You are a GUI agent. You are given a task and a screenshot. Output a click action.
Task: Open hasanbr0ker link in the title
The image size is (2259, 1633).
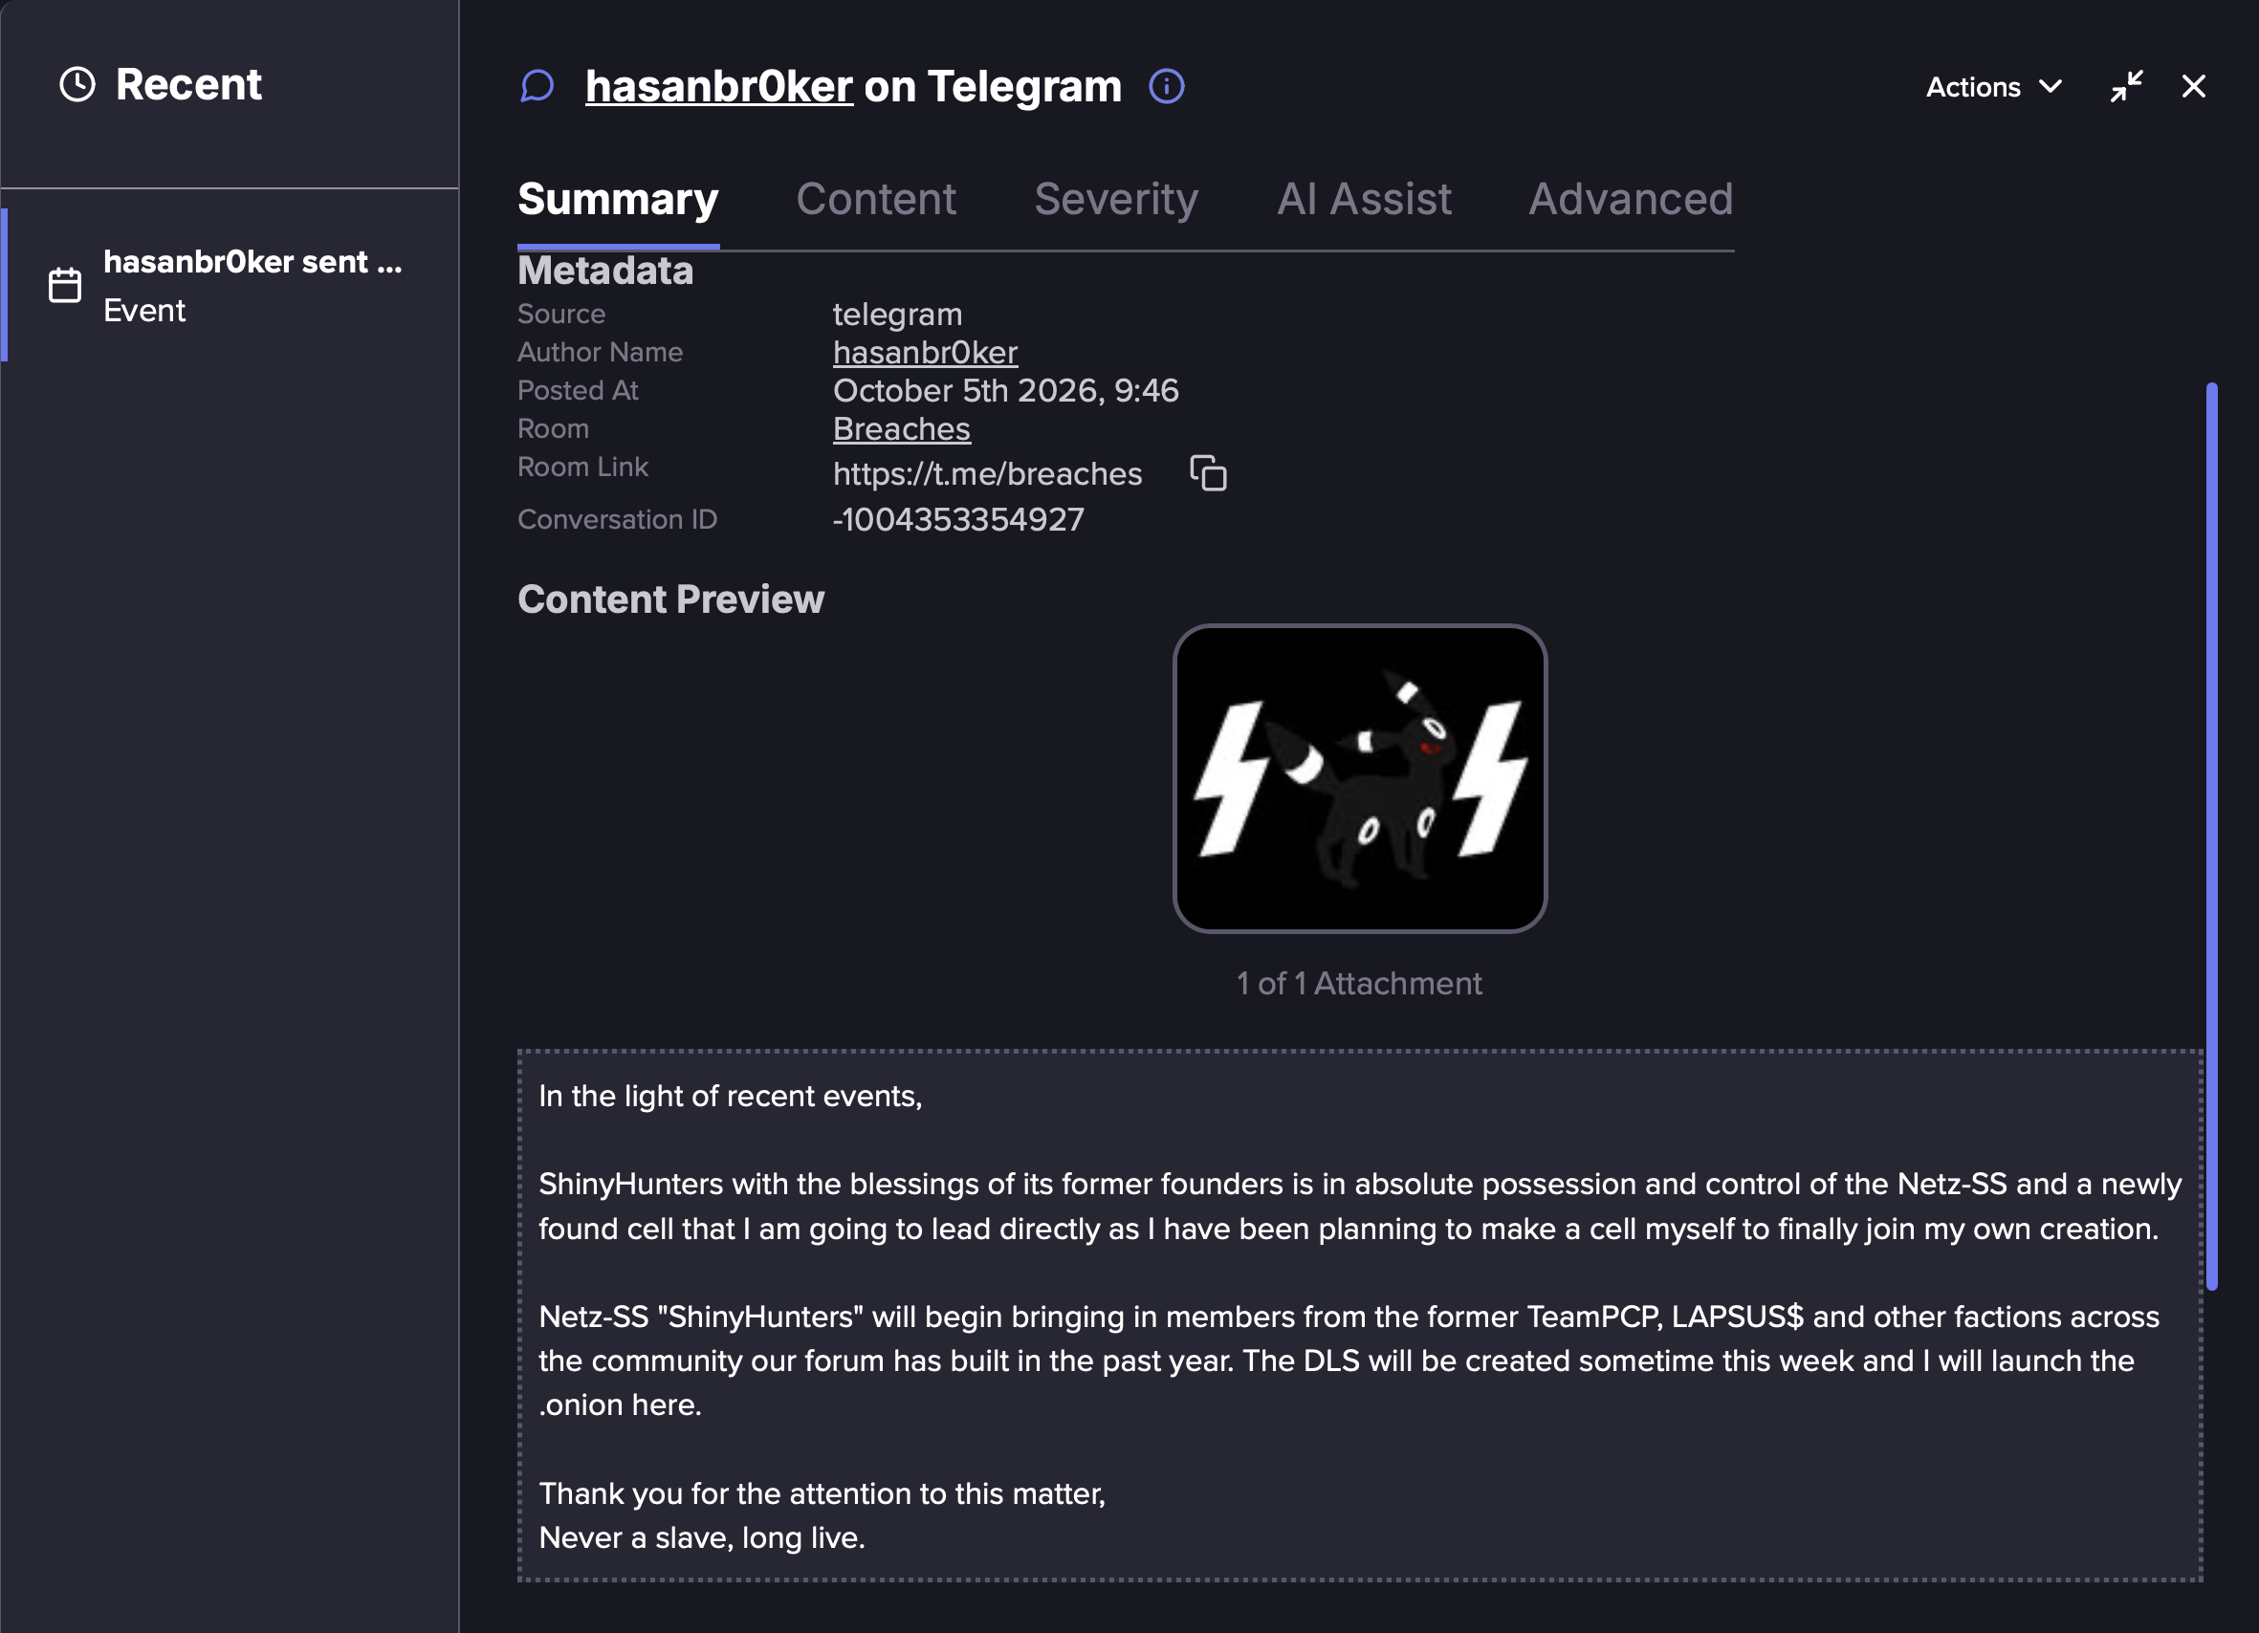pyautogui.click(x=719, y=87)
